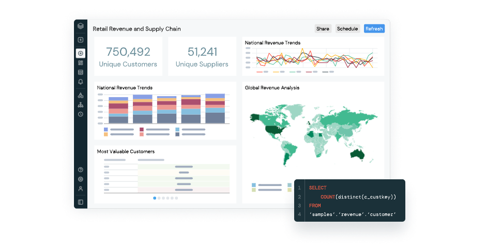Open the hierarchy tree icon in sidebar
487x247 pixels.
pos(80,105)
